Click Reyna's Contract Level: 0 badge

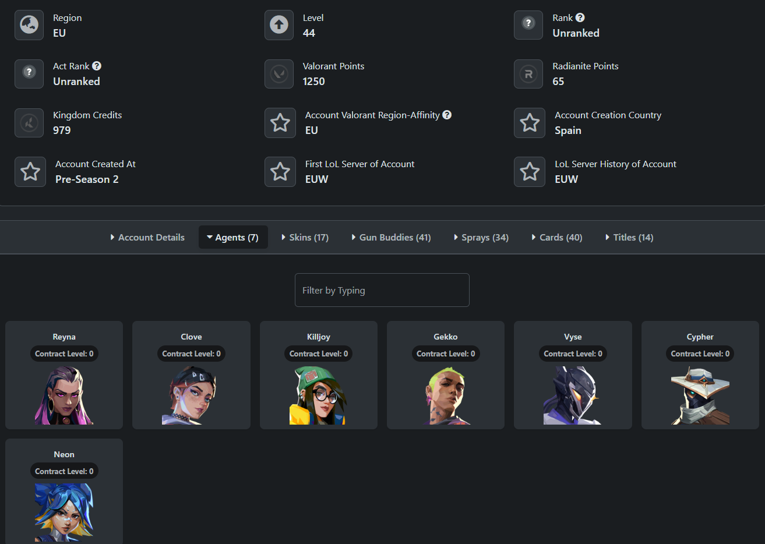[x=64, y=354]
